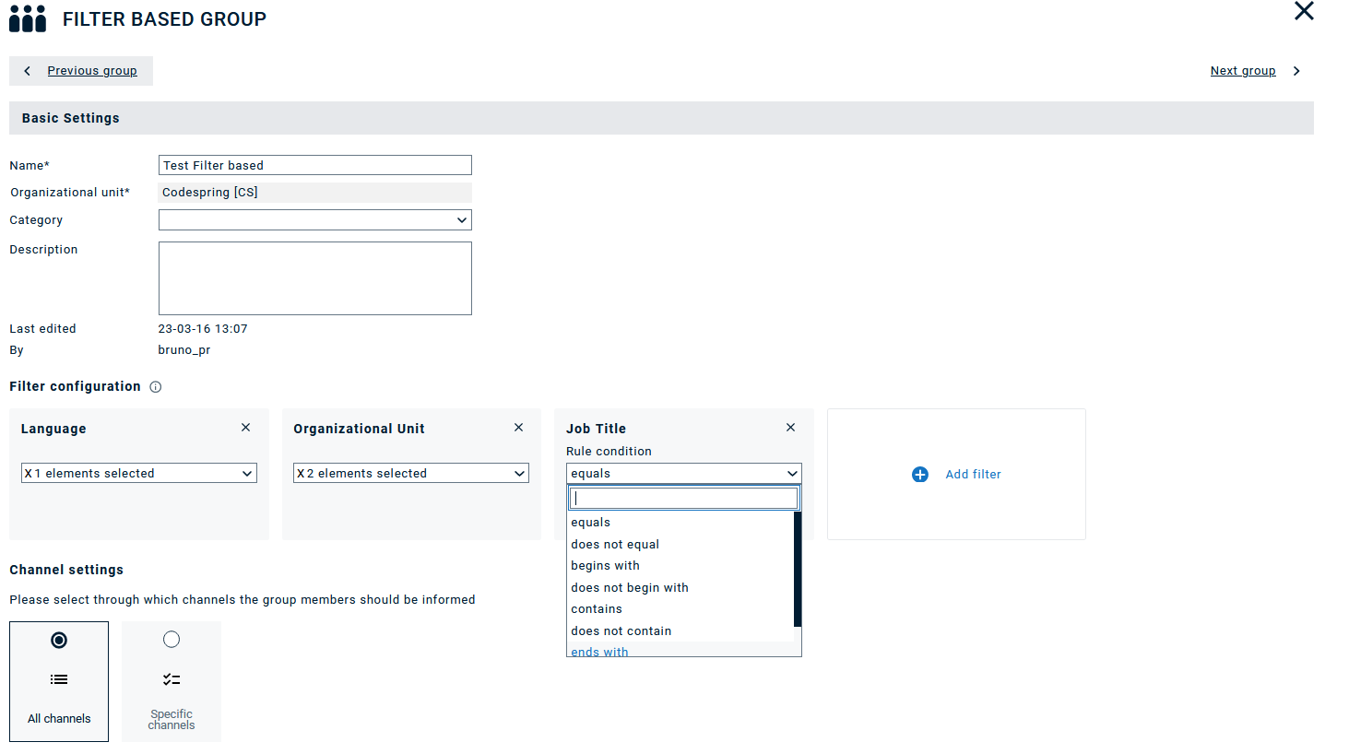
Task: Remove the Job Title filter card
Action: coord(791,428)
